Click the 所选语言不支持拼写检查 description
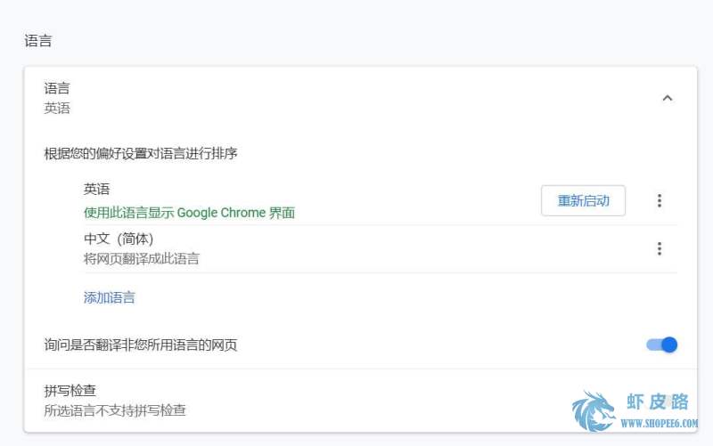 click(115, 410)
